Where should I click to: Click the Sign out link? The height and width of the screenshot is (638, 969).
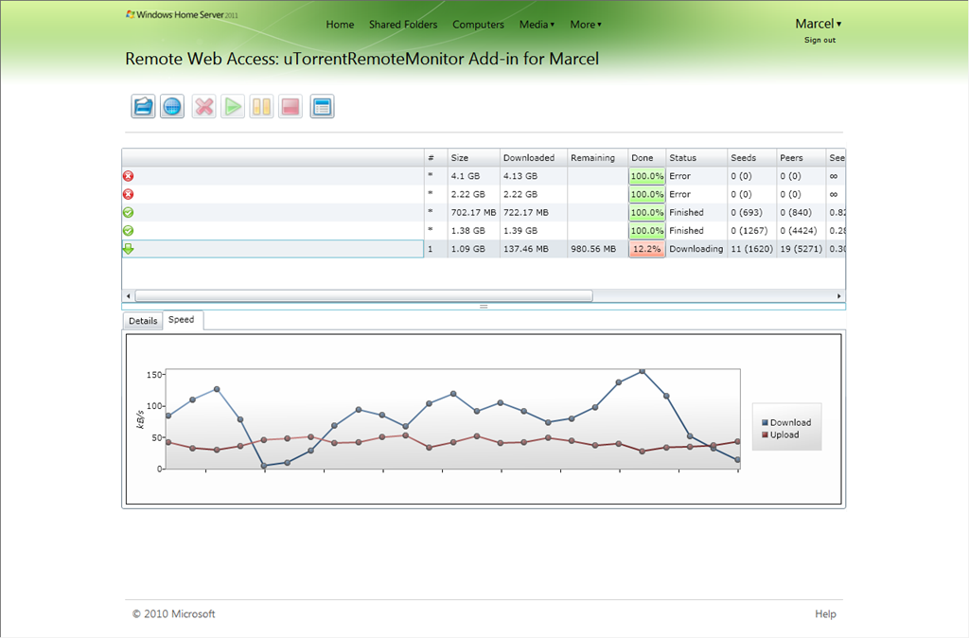[x=819, y=40]
